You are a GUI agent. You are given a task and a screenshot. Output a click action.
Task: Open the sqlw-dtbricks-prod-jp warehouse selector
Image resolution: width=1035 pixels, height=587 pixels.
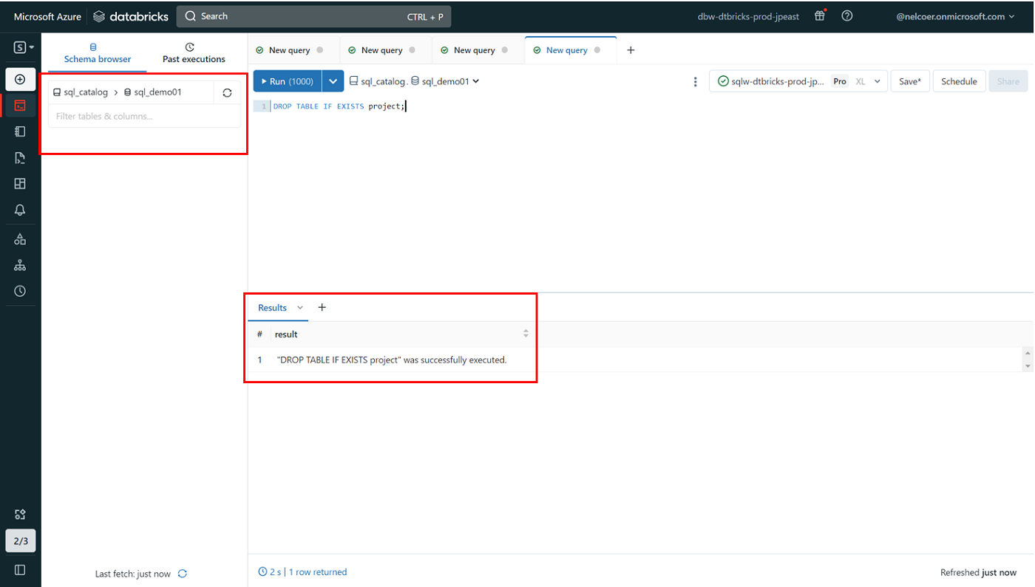(798, 81)
